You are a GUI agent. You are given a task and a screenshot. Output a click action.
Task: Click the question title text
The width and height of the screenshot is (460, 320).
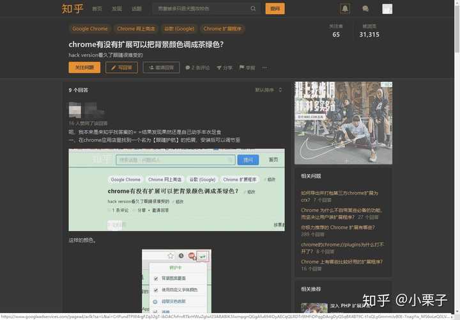(146, 45)
